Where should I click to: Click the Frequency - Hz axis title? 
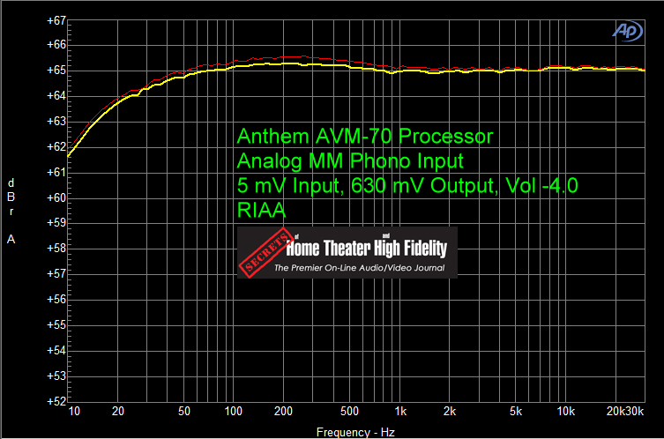[x=355, y=432]
